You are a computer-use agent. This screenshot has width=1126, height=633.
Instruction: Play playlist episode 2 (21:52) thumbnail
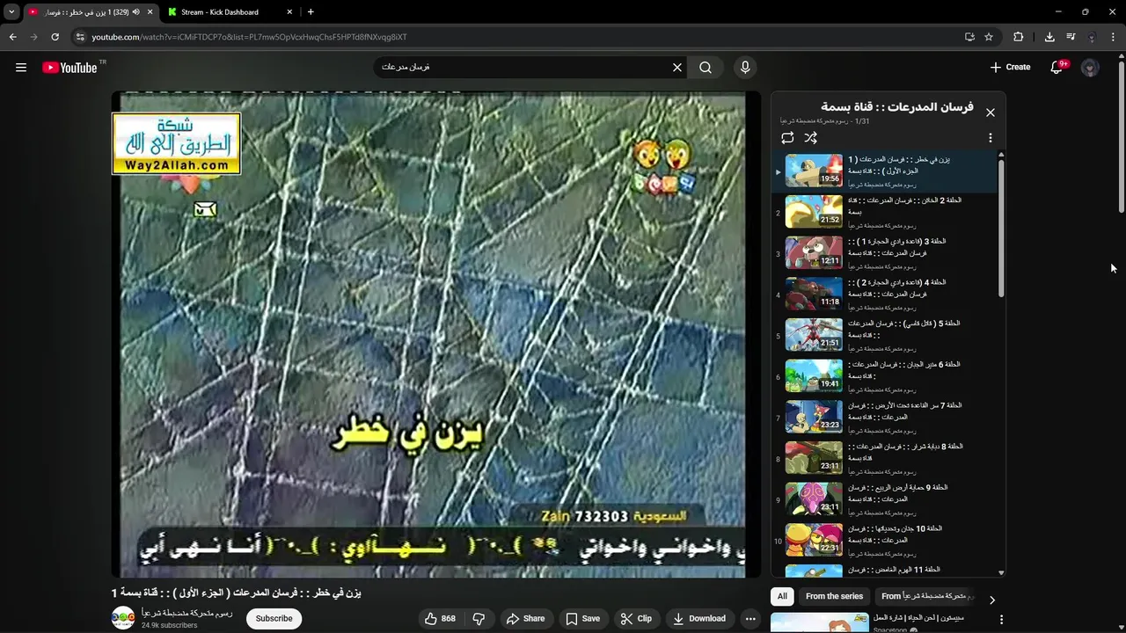[814, 212]
